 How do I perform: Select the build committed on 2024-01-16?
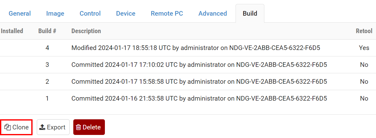[x=199, y=98]
